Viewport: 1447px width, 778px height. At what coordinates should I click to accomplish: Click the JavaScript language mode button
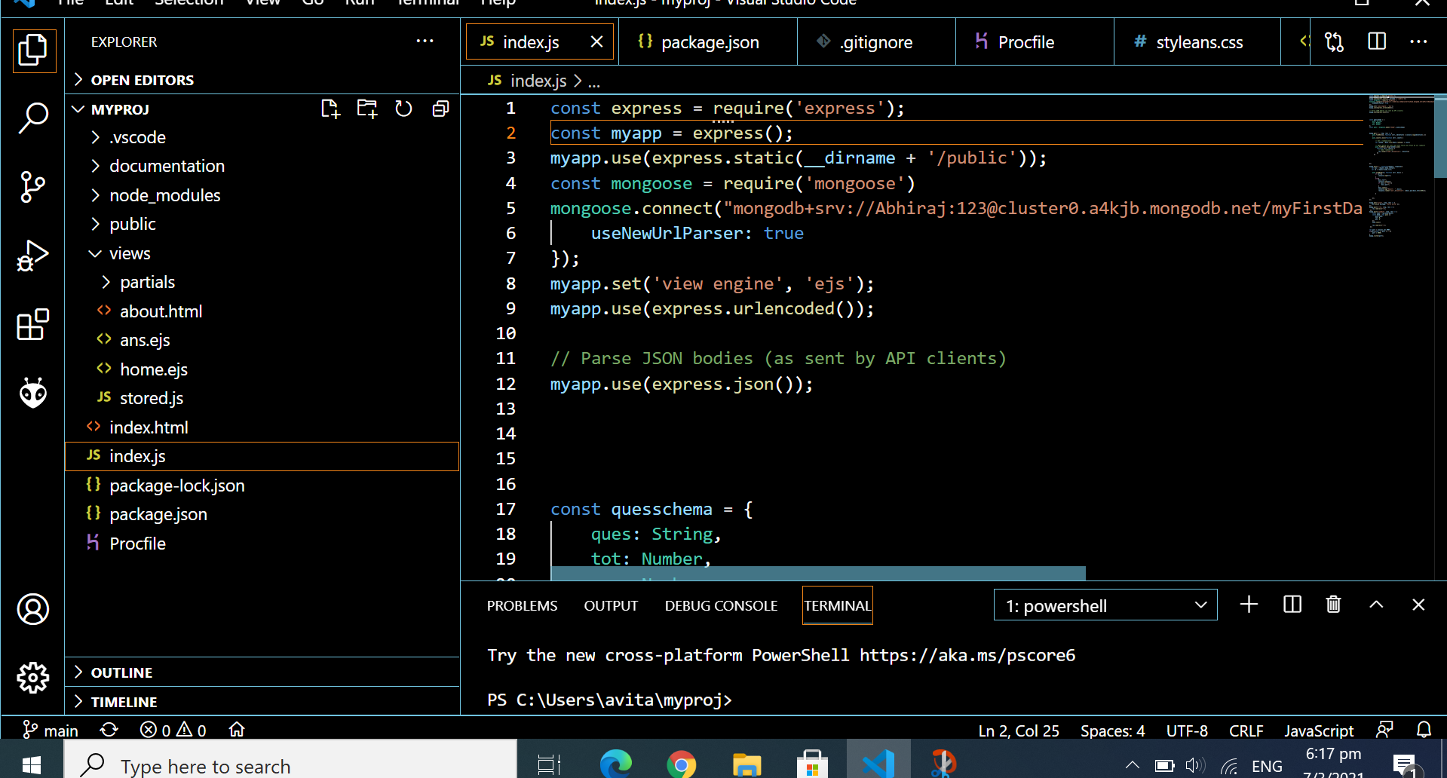click(x=1318, y=731)
